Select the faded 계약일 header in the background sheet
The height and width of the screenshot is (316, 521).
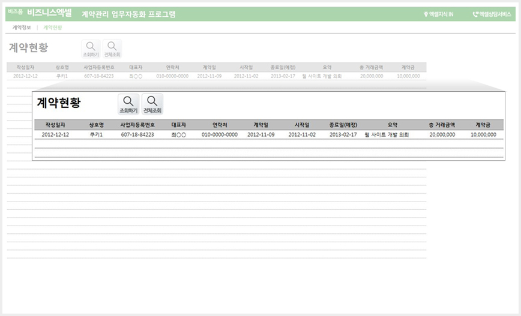click(x=209, y=67)
